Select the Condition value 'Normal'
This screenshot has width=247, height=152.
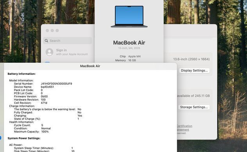click(46, 129)
